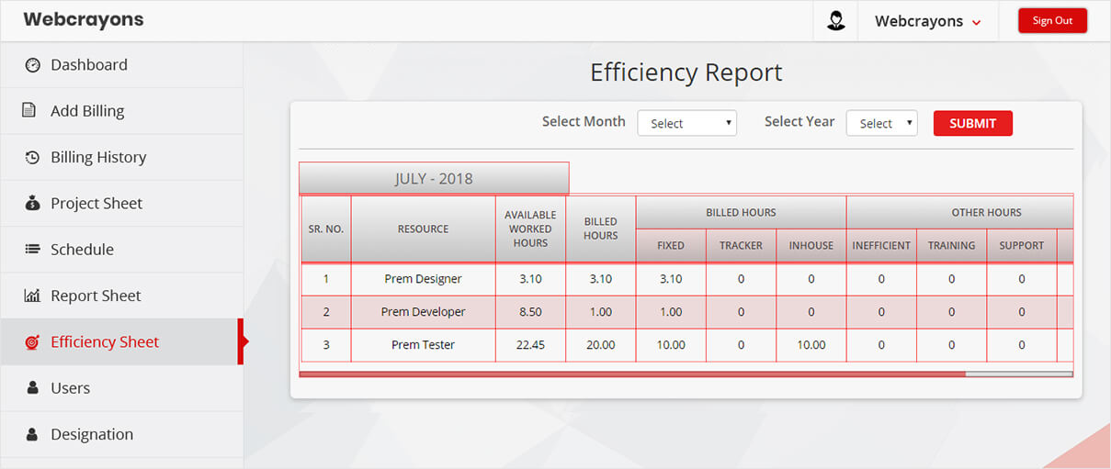Click the Report Sheet chart icon
The width and height of the screenshot is (1111, 469).
[x=32, y=296]
